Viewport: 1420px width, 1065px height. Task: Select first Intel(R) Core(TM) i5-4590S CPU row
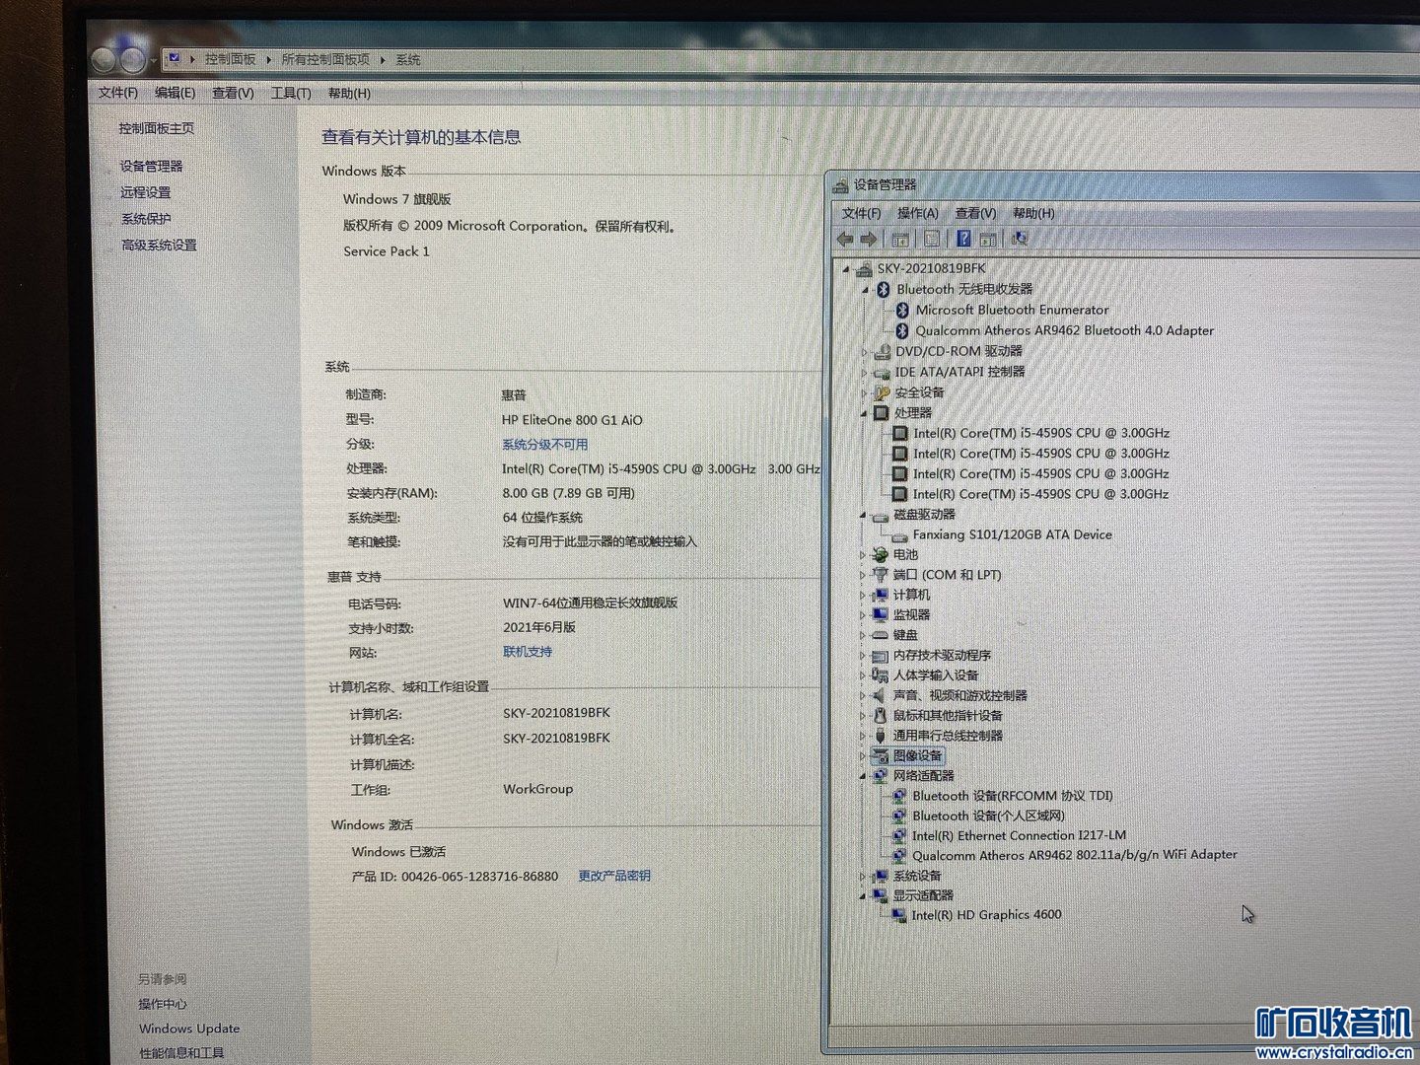(1030, 433)
